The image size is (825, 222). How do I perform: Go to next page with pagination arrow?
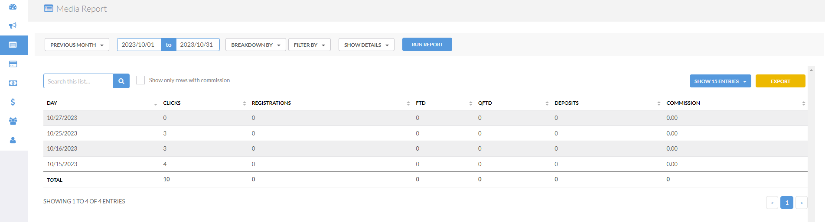click(801, 203)
